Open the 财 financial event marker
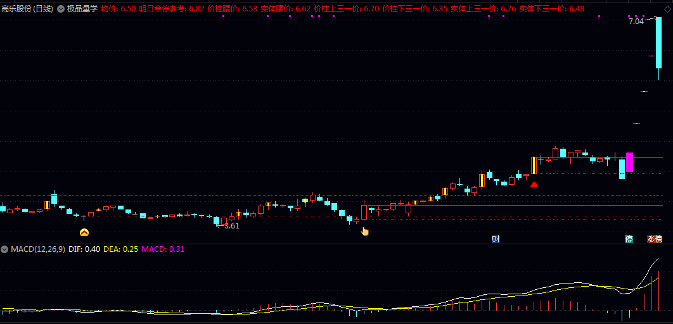 [496, 239]
